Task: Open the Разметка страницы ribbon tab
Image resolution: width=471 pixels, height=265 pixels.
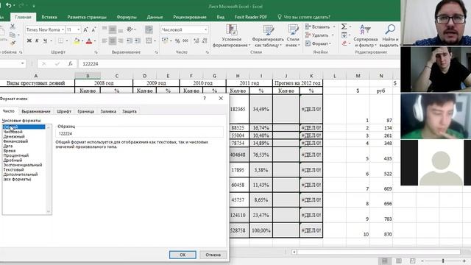Action: 87,17
